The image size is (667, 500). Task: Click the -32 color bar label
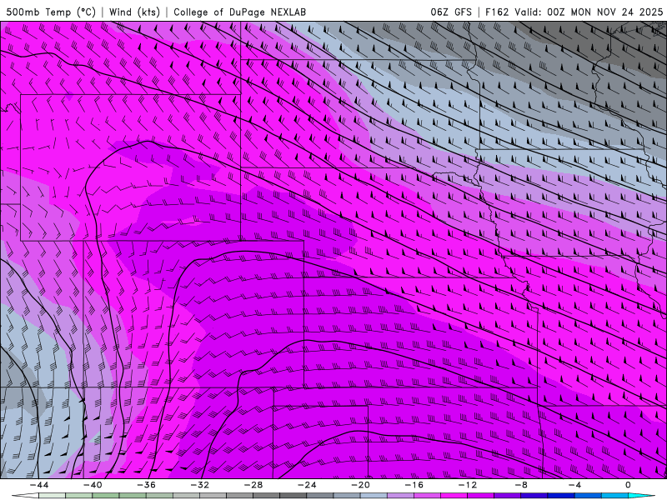(200, 485)
